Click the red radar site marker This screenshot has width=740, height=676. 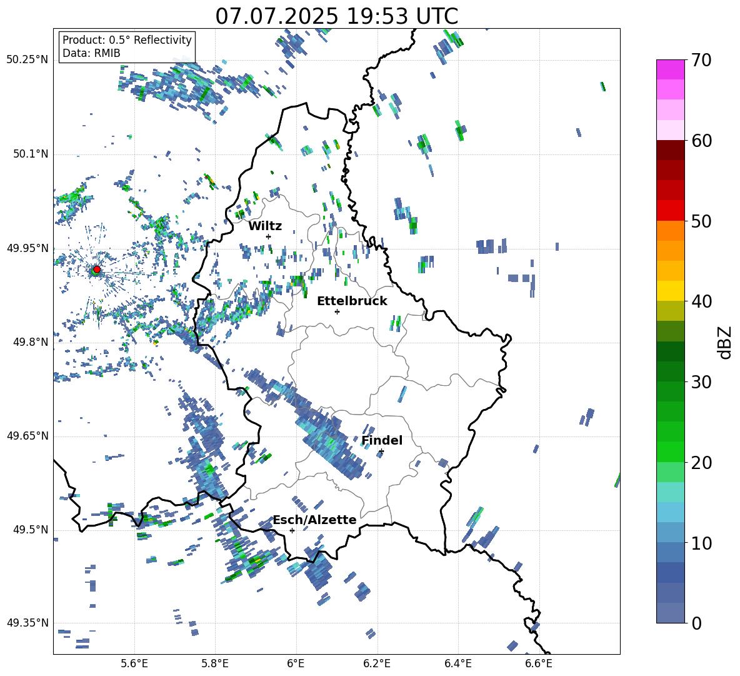pos(97,270)
